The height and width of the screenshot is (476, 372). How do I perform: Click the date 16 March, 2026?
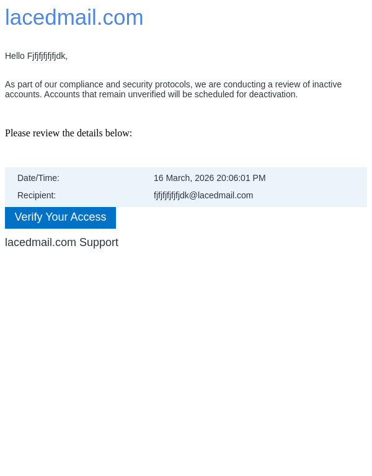pyautogui.click(x=184, y=178)
